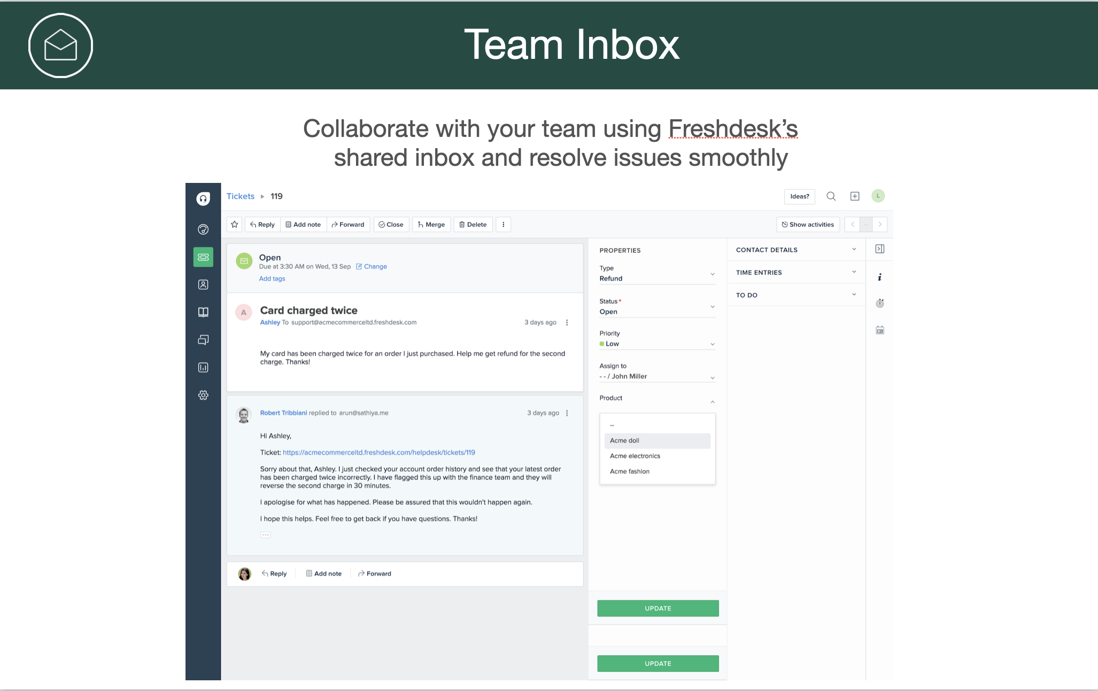Open the Status dropdown showing Open
Image resolution: width=1098 pixels, height=691 pixels.
[658, 307]
